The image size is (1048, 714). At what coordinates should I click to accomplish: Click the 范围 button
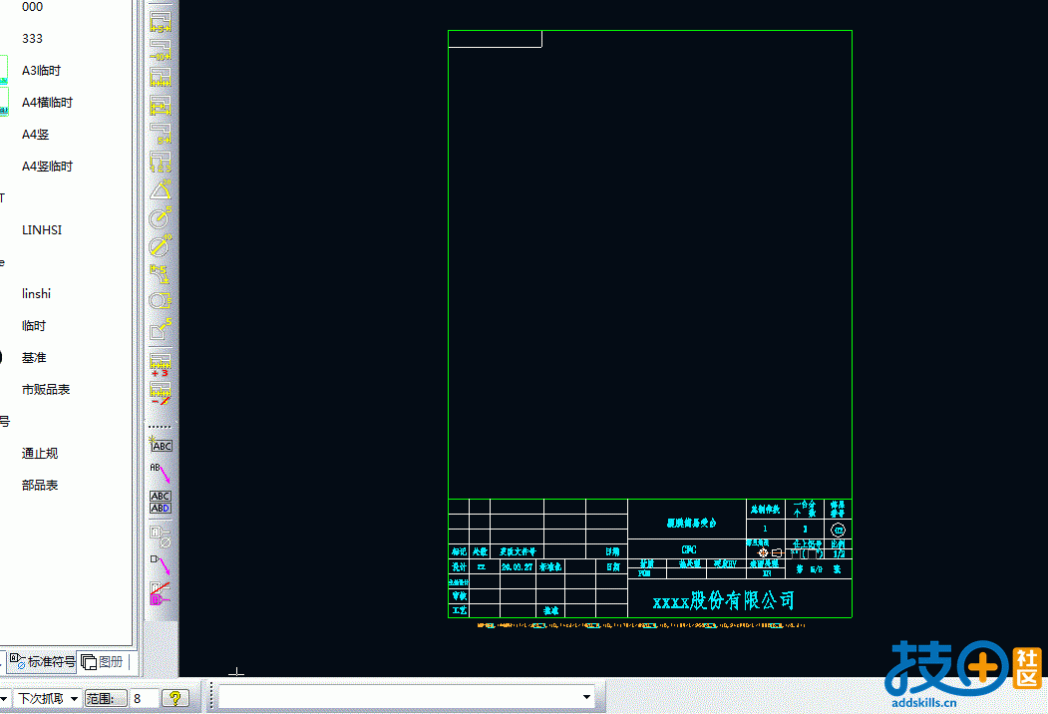point(106,699)
